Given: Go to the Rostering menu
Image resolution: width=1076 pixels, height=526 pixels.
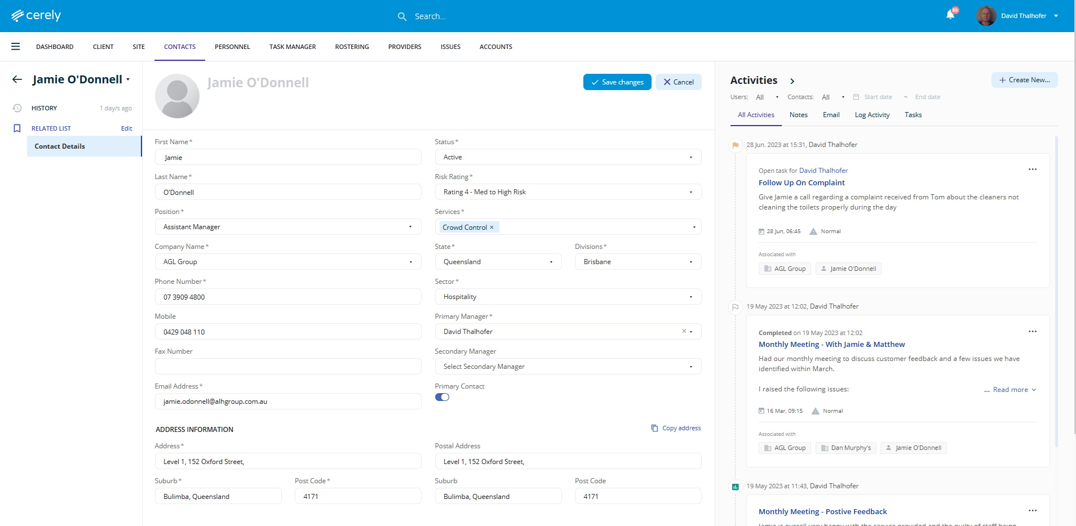Looking at the screenshot, I should click(352, 47).
